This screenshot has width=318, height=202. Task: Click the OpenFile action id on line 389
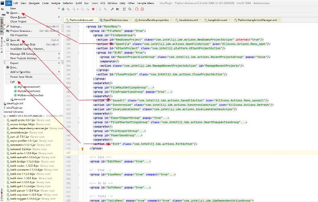coord(123,44)
